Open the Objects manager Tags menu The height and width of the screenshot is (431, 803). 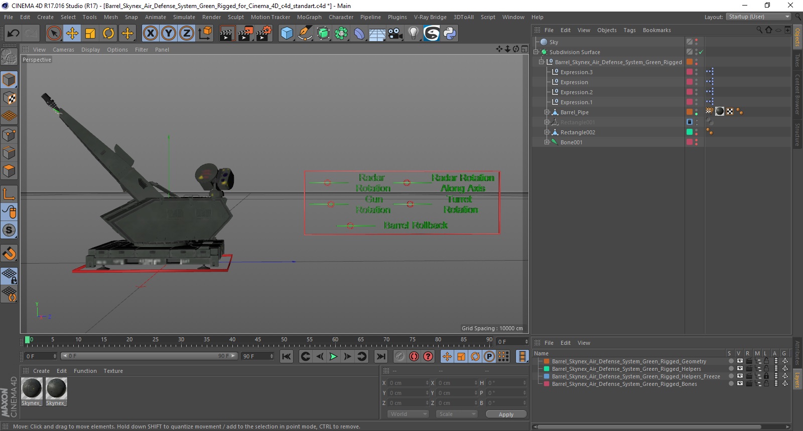629,30
